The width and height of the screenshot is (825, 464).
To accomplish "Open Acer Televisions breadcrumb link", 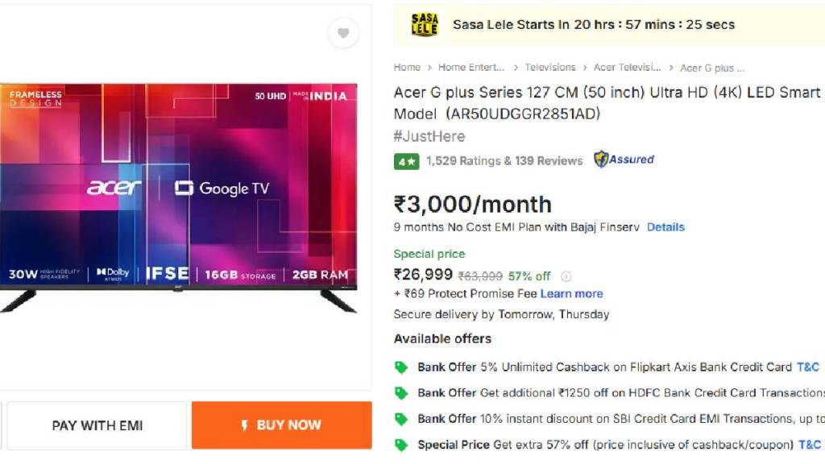I will coord(627,68).
